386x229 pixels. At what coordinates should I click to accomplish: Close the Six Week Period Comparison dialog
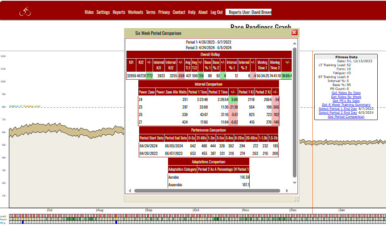coord(294,32)
